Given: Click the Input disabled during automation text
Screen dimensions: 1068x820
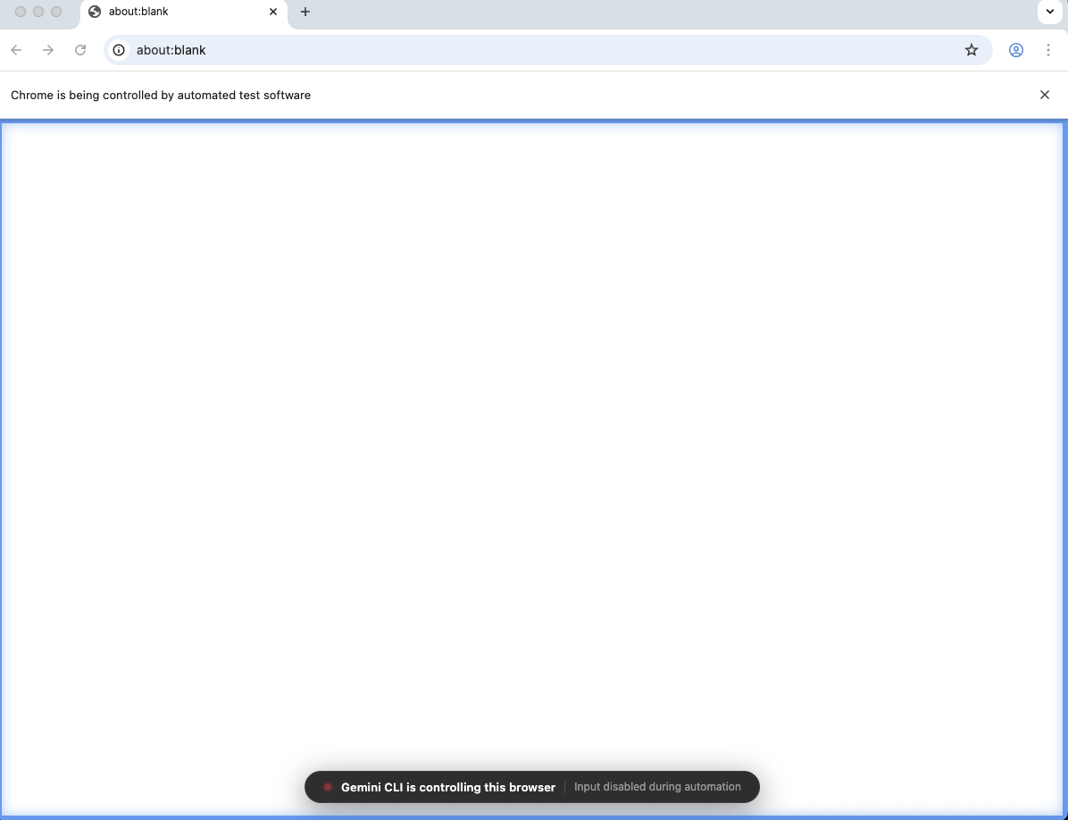Looking at the screenshot, I should click(x=657, y=787).
